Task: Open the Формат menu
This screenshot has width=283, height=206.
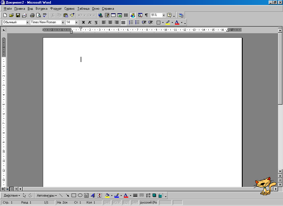Action: tap(56, 9)
